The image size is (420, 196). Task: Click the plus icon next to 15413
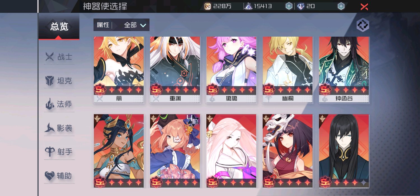point(289,6)
